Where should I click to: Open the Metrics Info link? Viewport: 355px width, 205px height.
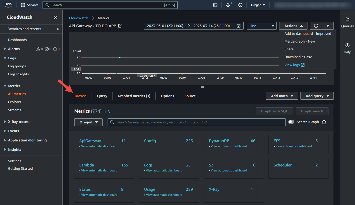point(107,112)
